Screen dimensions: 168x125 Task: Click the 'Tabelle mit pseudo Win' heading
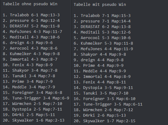[100, 5]
